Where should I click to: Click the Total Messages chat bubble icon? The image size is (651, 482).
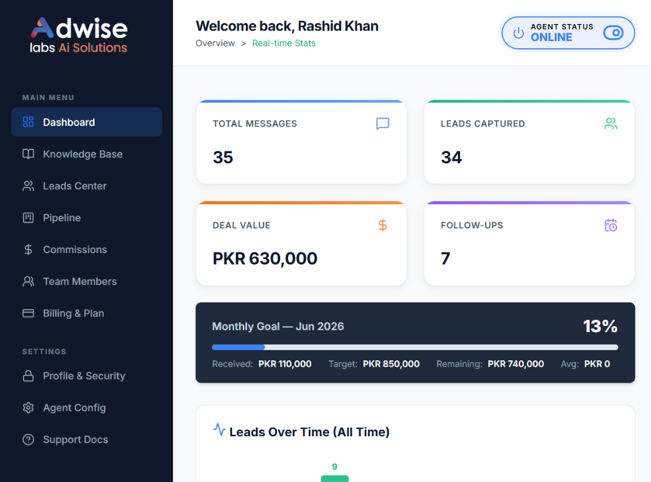point(383,124)
